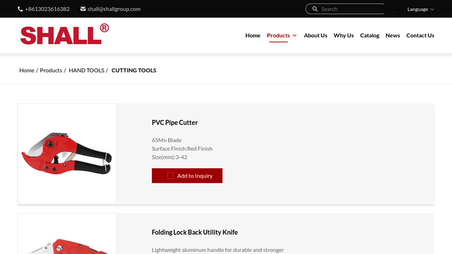452x254 pixels.
Task: Open the PVC Pipe Cutter title link
Action: (175, 122)
